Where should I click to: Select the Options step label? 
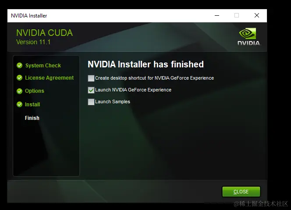point(35,91)
